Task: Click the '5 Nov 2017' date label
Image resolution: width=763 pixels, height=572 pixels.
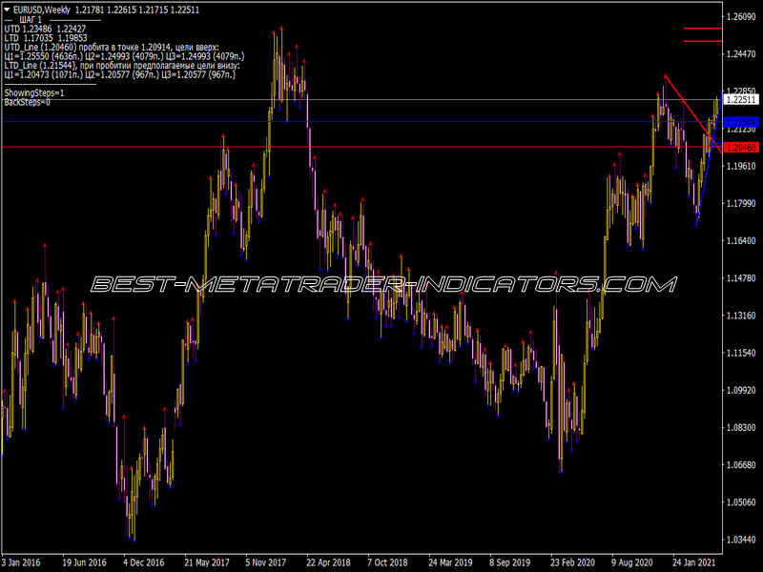Action: point(266,562)
